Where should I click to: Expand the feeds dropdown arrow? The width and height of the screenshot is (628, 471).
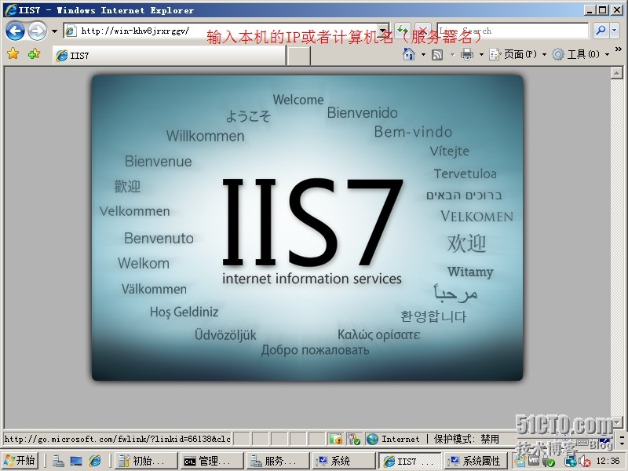(453, 54)
